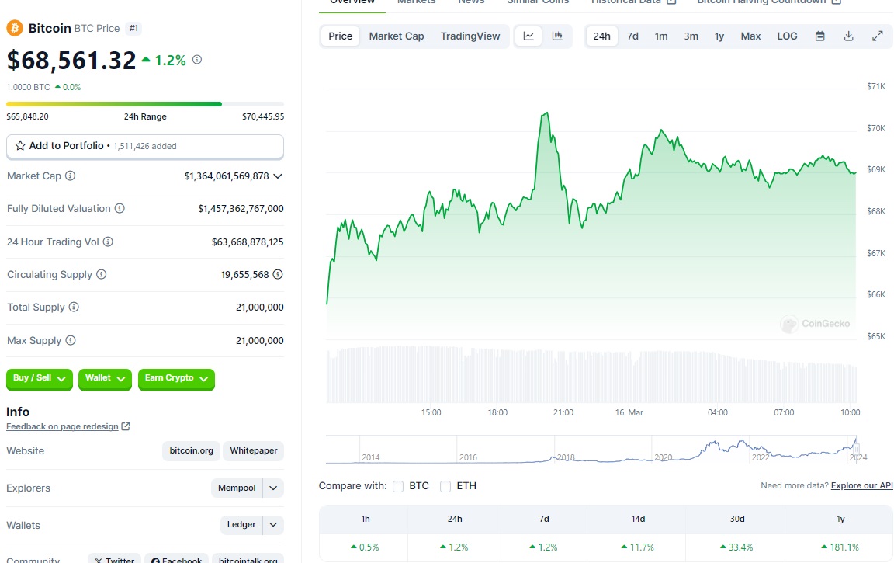The height and width of the screenshot is (563, 894).
Task: Open Wallet dropdown button
Action: tap(105, 379)
